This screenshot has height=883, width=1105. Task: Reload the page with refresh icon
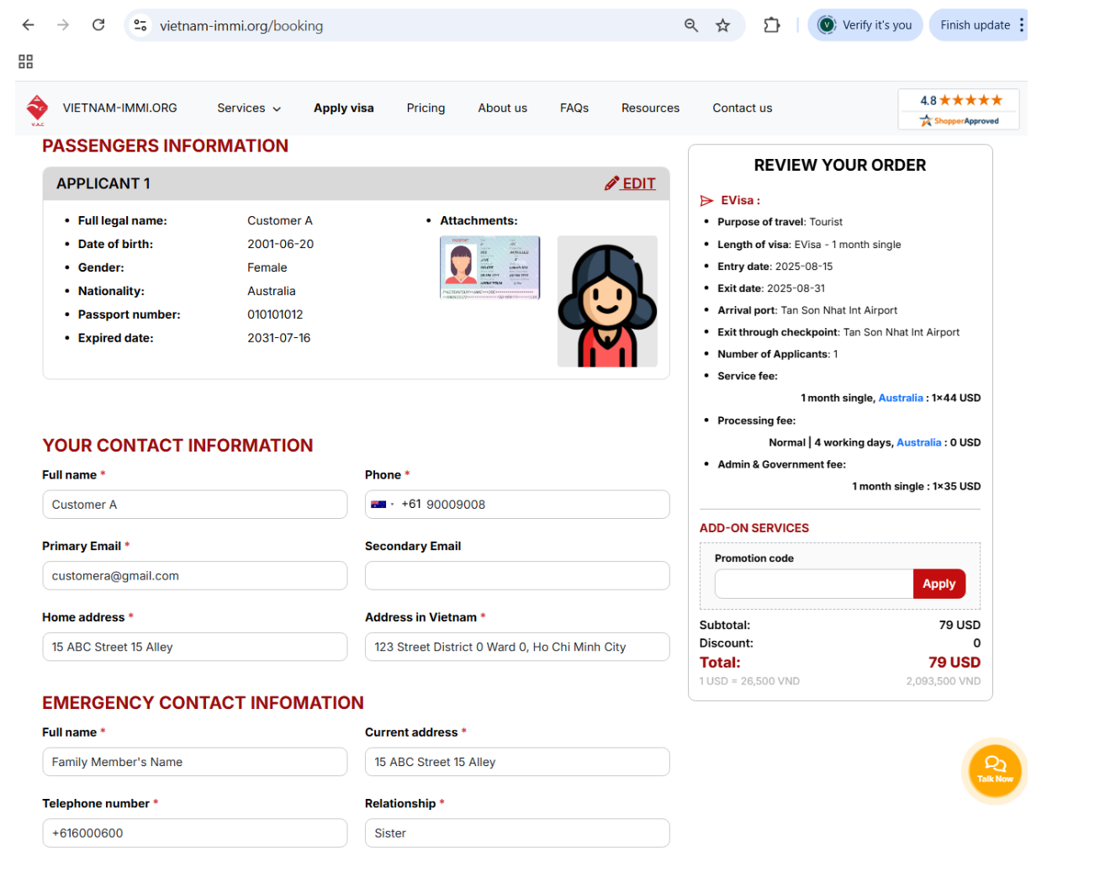98,25
